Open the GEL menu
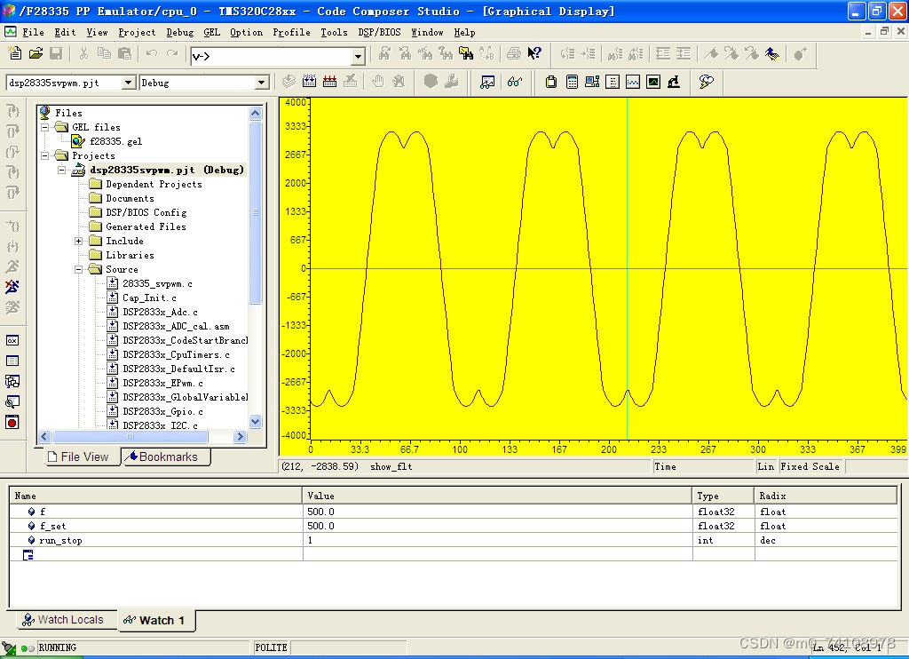 click(211, 32)
